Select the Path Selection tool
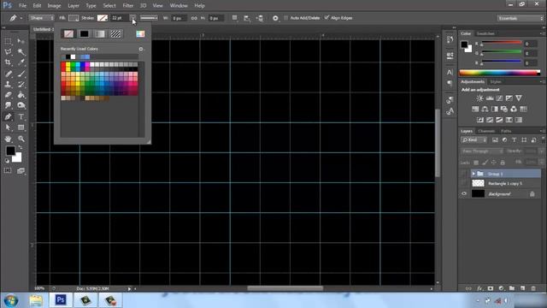The height and width of the screenshot is (308, 547). [8, 127]
